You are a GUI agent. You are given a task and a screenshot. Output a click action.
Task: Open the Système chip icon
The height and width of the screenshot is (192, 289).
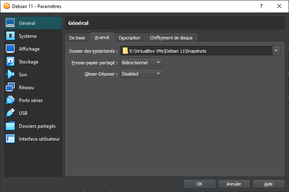coord(10,36)
